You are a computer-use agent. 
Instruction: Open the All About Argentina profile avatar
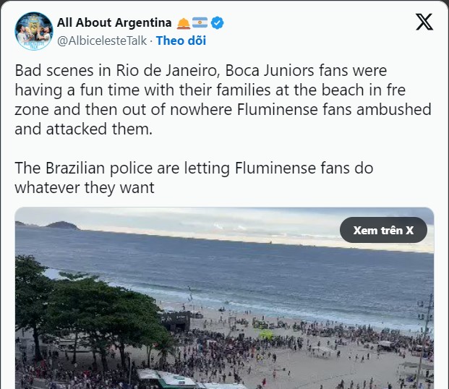tap(33, 31)
